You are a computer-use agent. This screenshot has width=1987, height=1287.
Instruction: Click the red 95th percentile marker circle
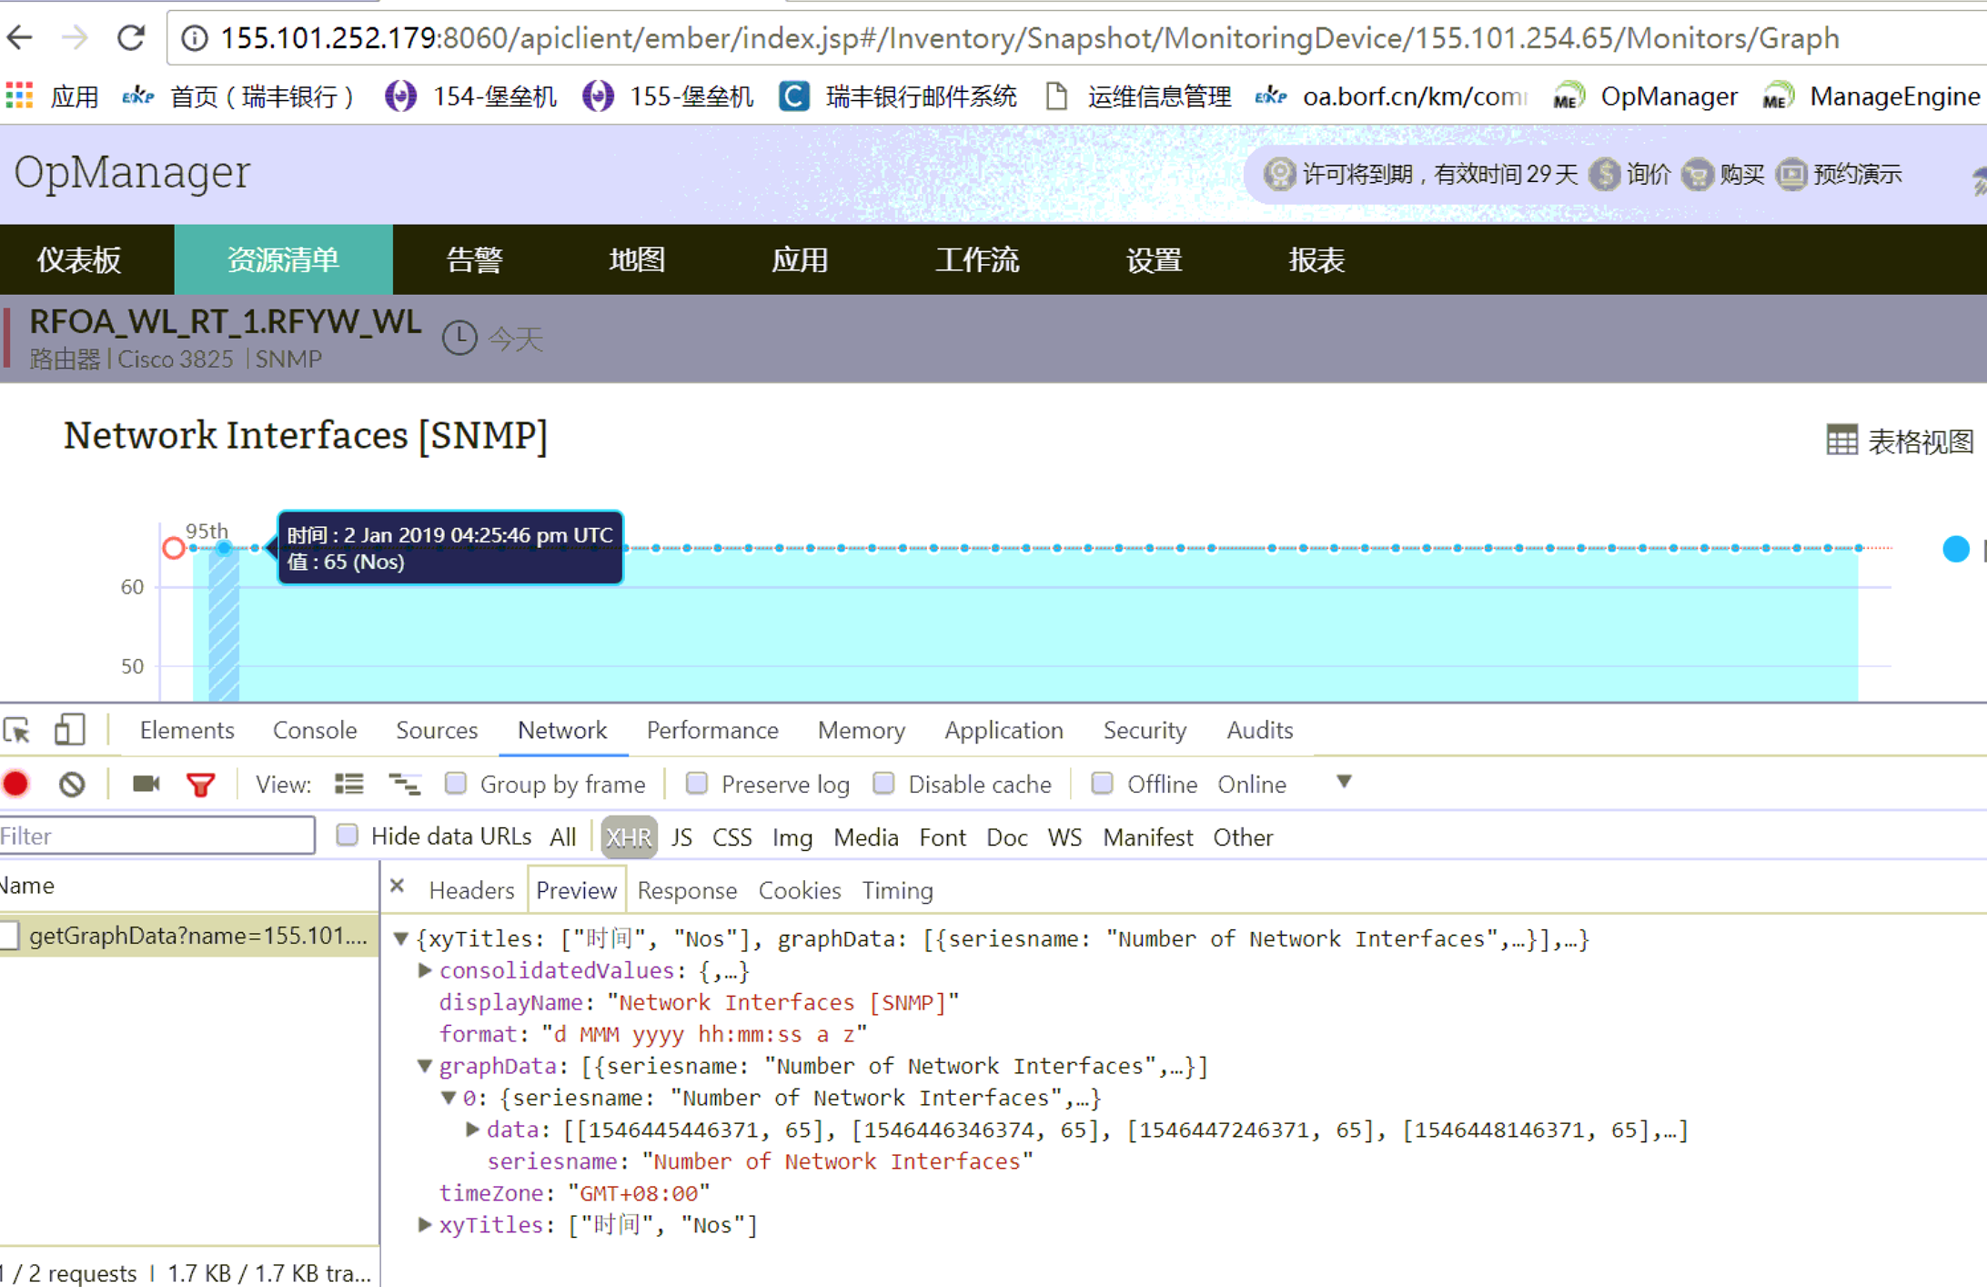coord(173,548)
